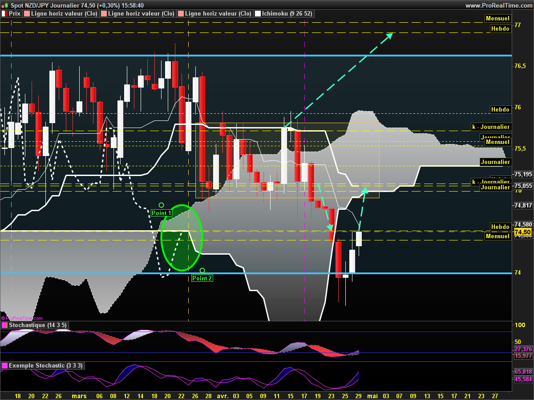Click the 27 date label on the time axis

point(495,395)
